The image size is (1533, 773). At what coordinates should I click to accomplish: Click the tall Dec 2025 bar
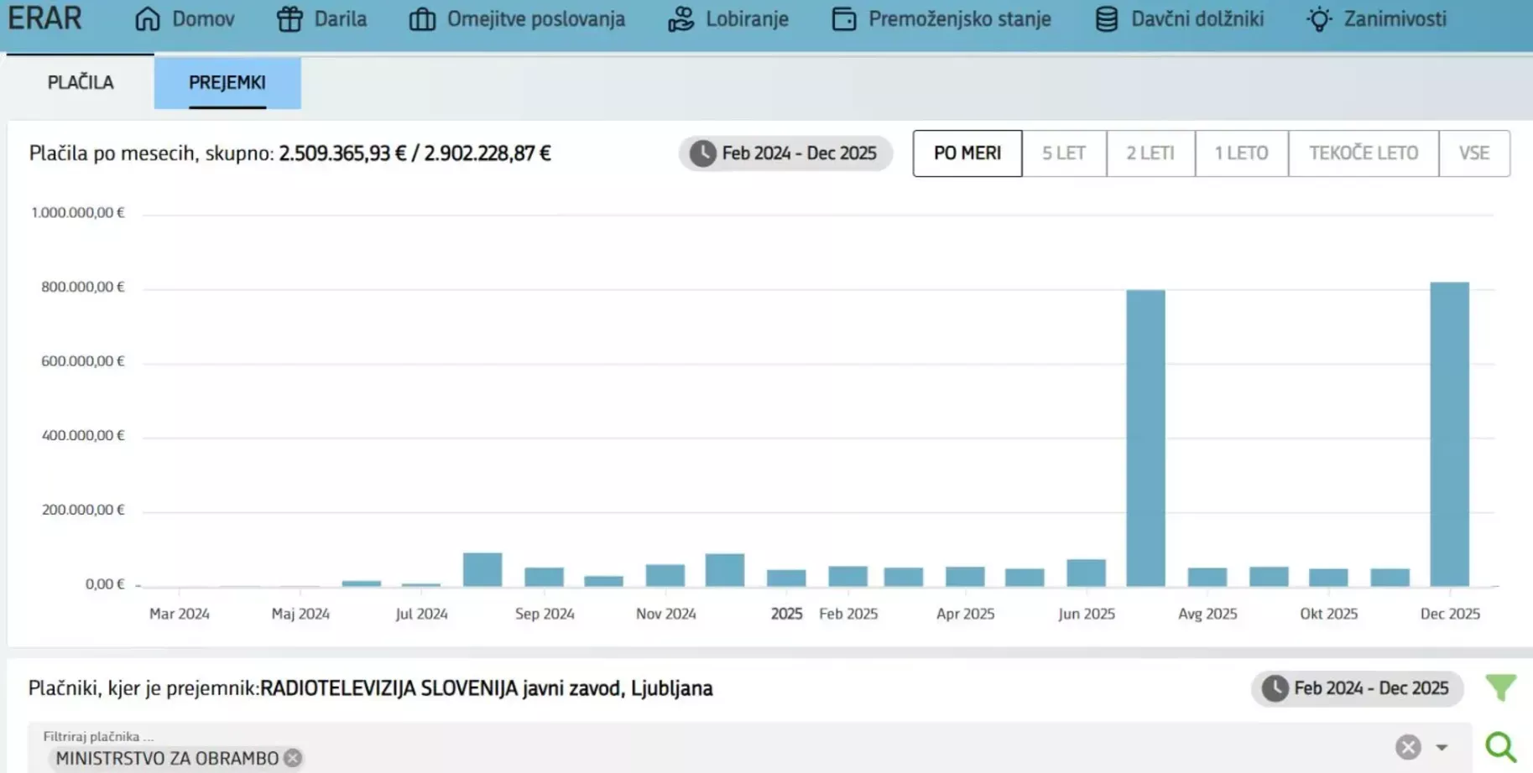pyautogui.click(x=1450, y=433)
